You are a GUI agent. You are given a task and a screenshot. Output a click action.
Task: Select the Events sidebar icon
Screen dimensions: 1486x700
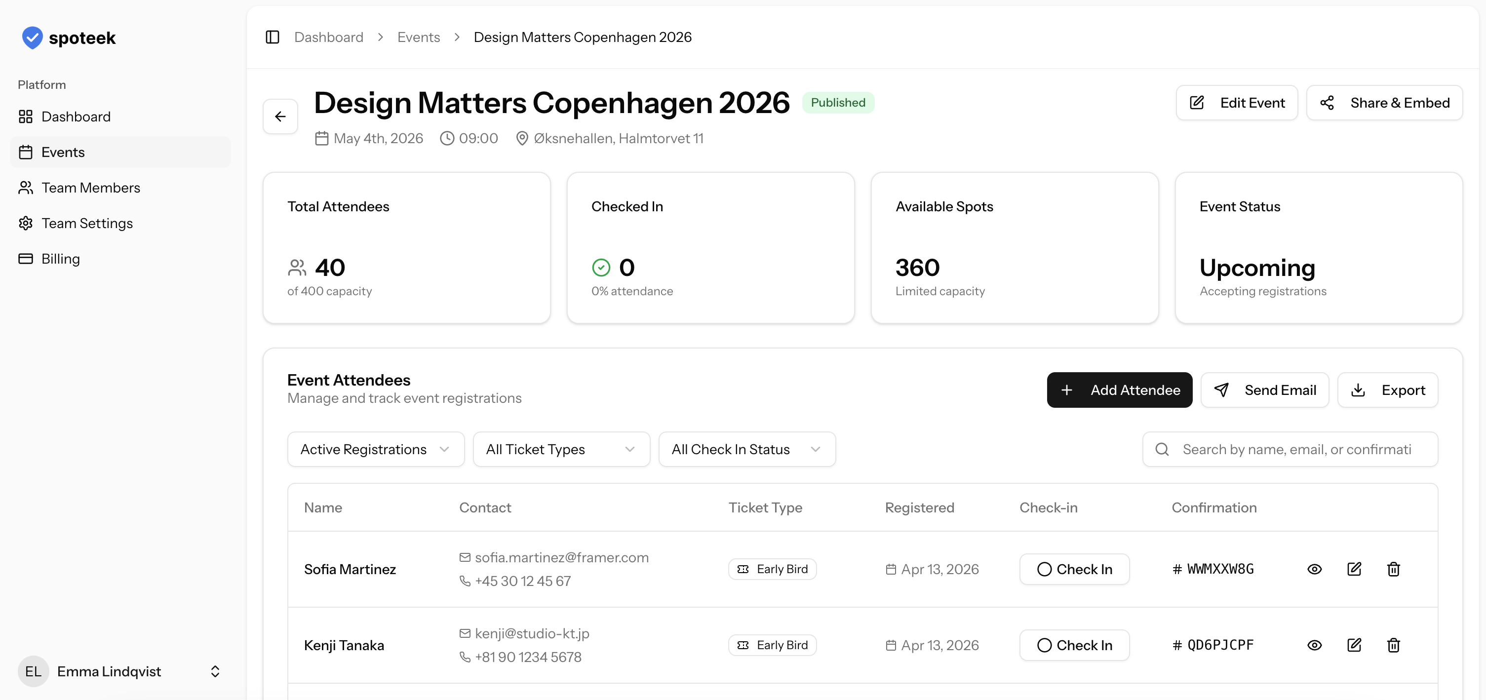coord(26,152)
